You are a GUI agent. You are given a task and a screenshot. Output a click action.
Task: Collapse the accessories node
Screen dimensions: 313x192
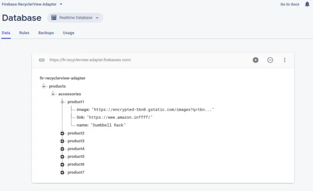click(x=53, y=94)
